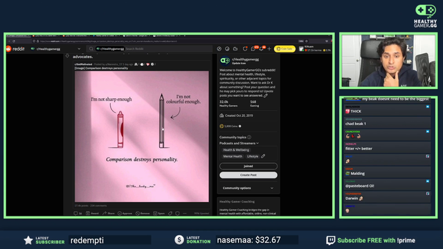Open the r/Healthygamergg community dropdown

55,49
